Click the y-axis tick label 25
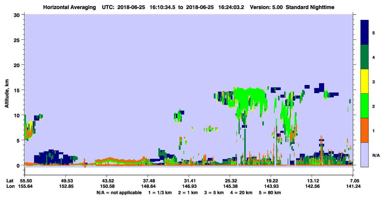This screenshot has height=201, width=392. [17, 40]
